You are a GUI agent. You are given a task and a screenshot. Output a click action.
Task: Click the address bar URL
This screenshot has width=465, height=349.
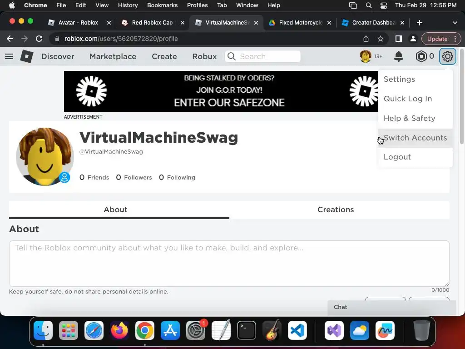(x=121, y=39)
